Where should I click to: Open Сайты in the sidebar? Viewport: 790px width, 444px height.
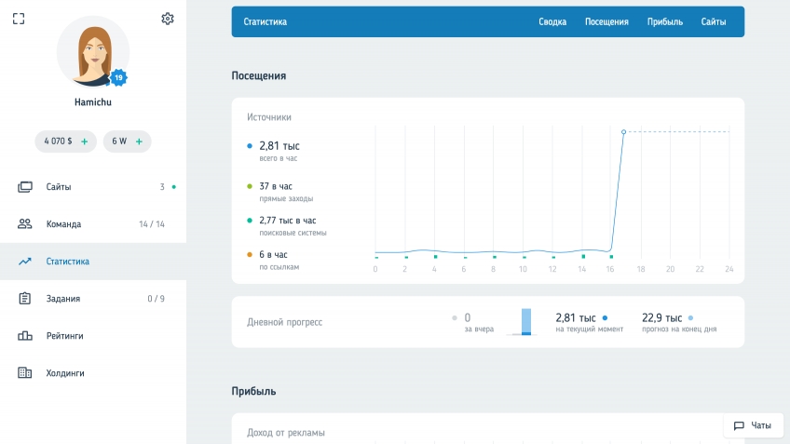coord(93,187)
